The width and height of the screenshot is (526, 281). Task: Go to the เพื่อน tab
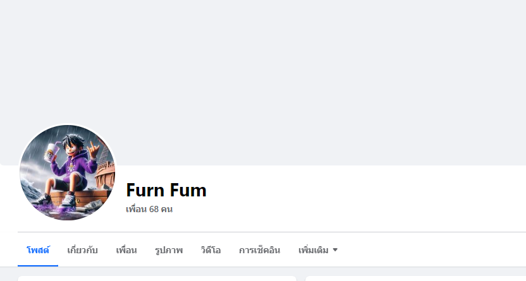126,250
